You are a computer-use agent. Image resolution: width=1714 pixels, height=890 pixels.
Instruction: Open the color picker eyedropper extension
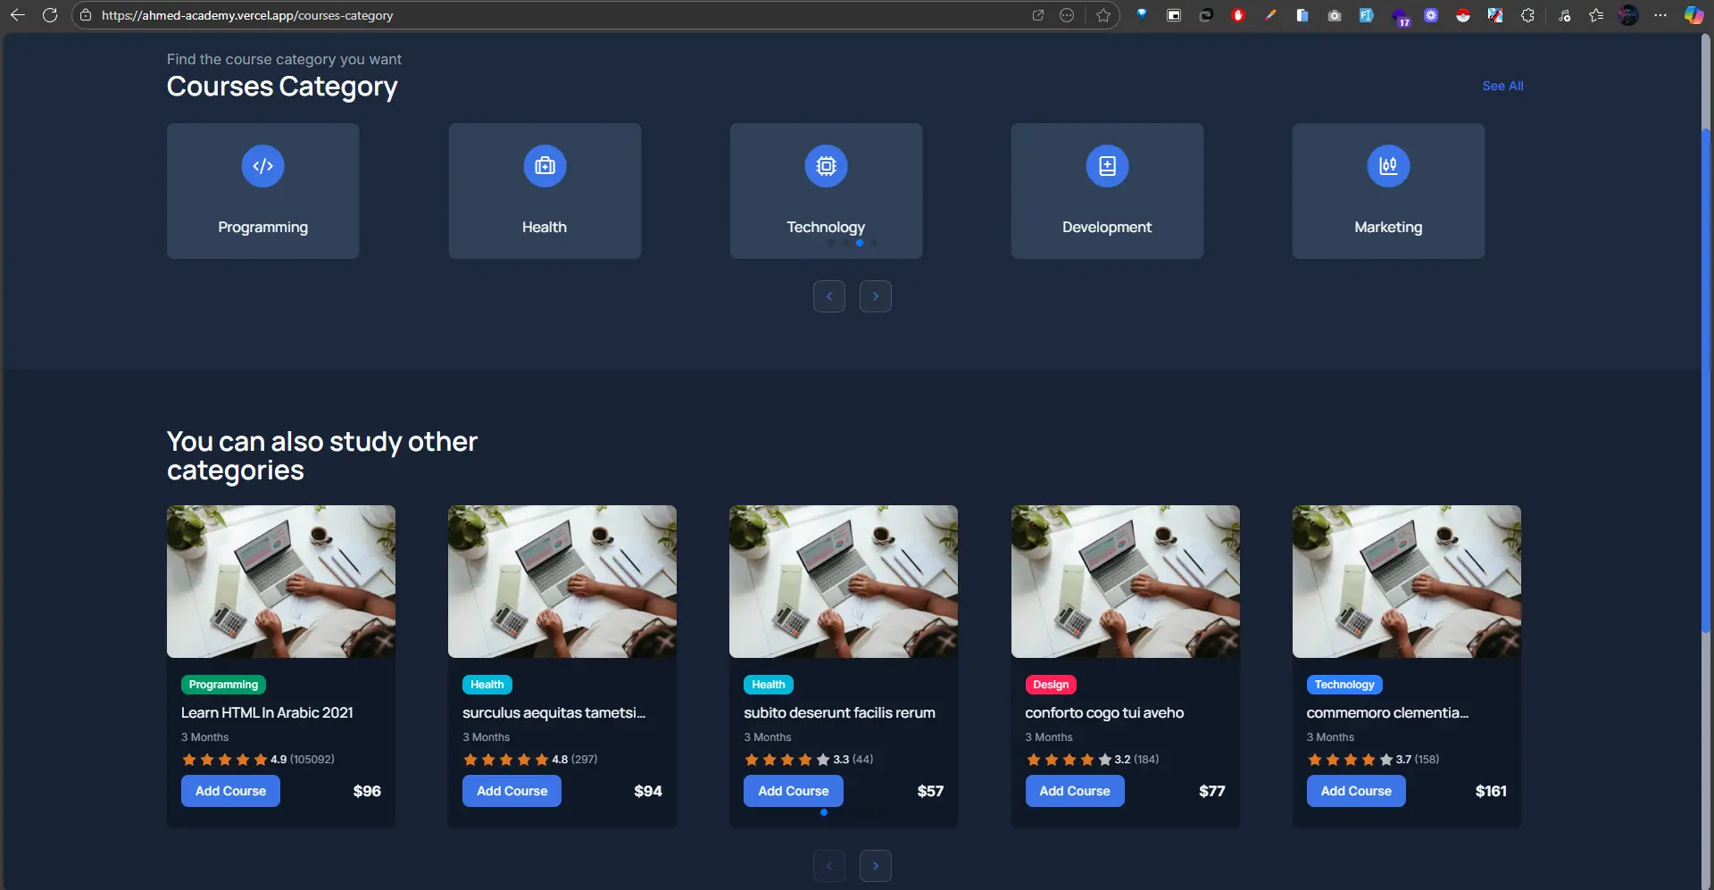(x=1270, y=15)
